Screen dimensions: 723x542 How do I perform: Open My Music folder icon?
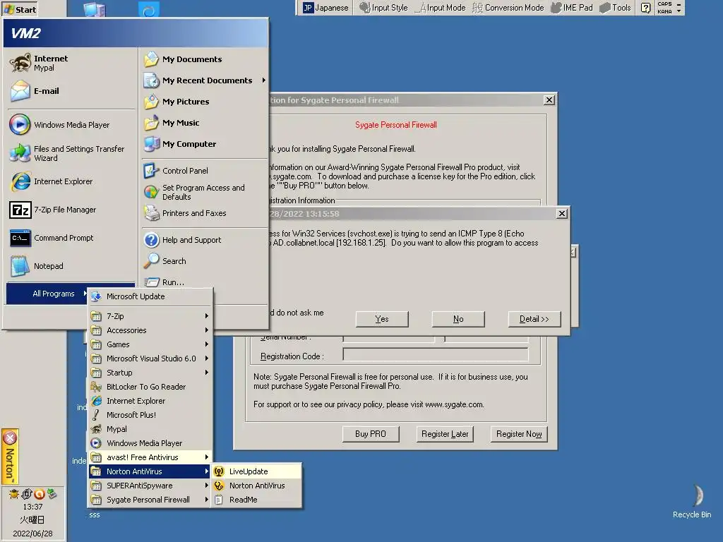(x=151, y=123)
